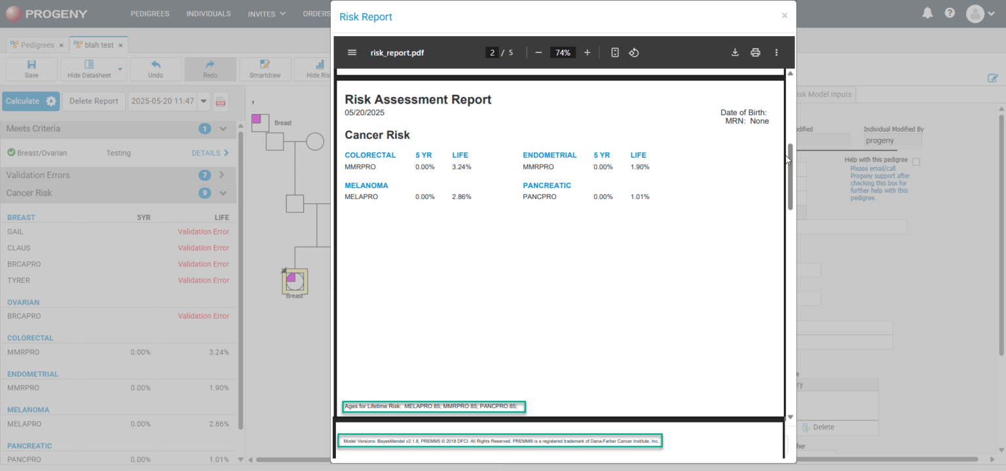Toggle Hide Datasheet
The height and width of the screenshot is (471, 1006).
click(89, 69)
